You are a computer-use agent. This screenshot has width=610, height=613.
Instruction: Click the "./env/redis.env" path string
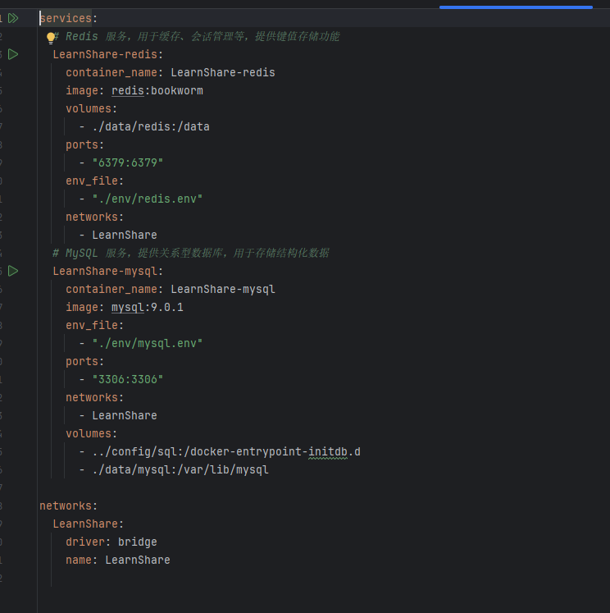(x=148, y=199)
